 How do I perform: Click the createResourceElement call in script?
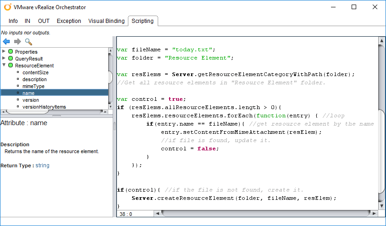(196, 198)
